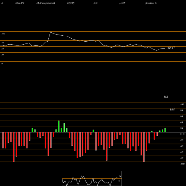The width and height of the screenshot is (186, 186).
Task: Click the IMN ticker symbol in the header
Action: tap(123, 3)
